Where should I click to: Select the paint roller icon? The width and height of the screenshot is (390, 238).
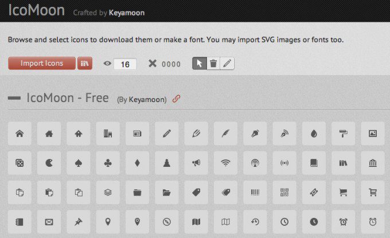click(x=343, y=134)
